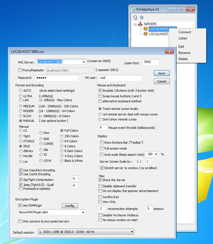
Task: Click the monitor icon of selected LOCALHOST entry
Action: (x=146, y=29)
